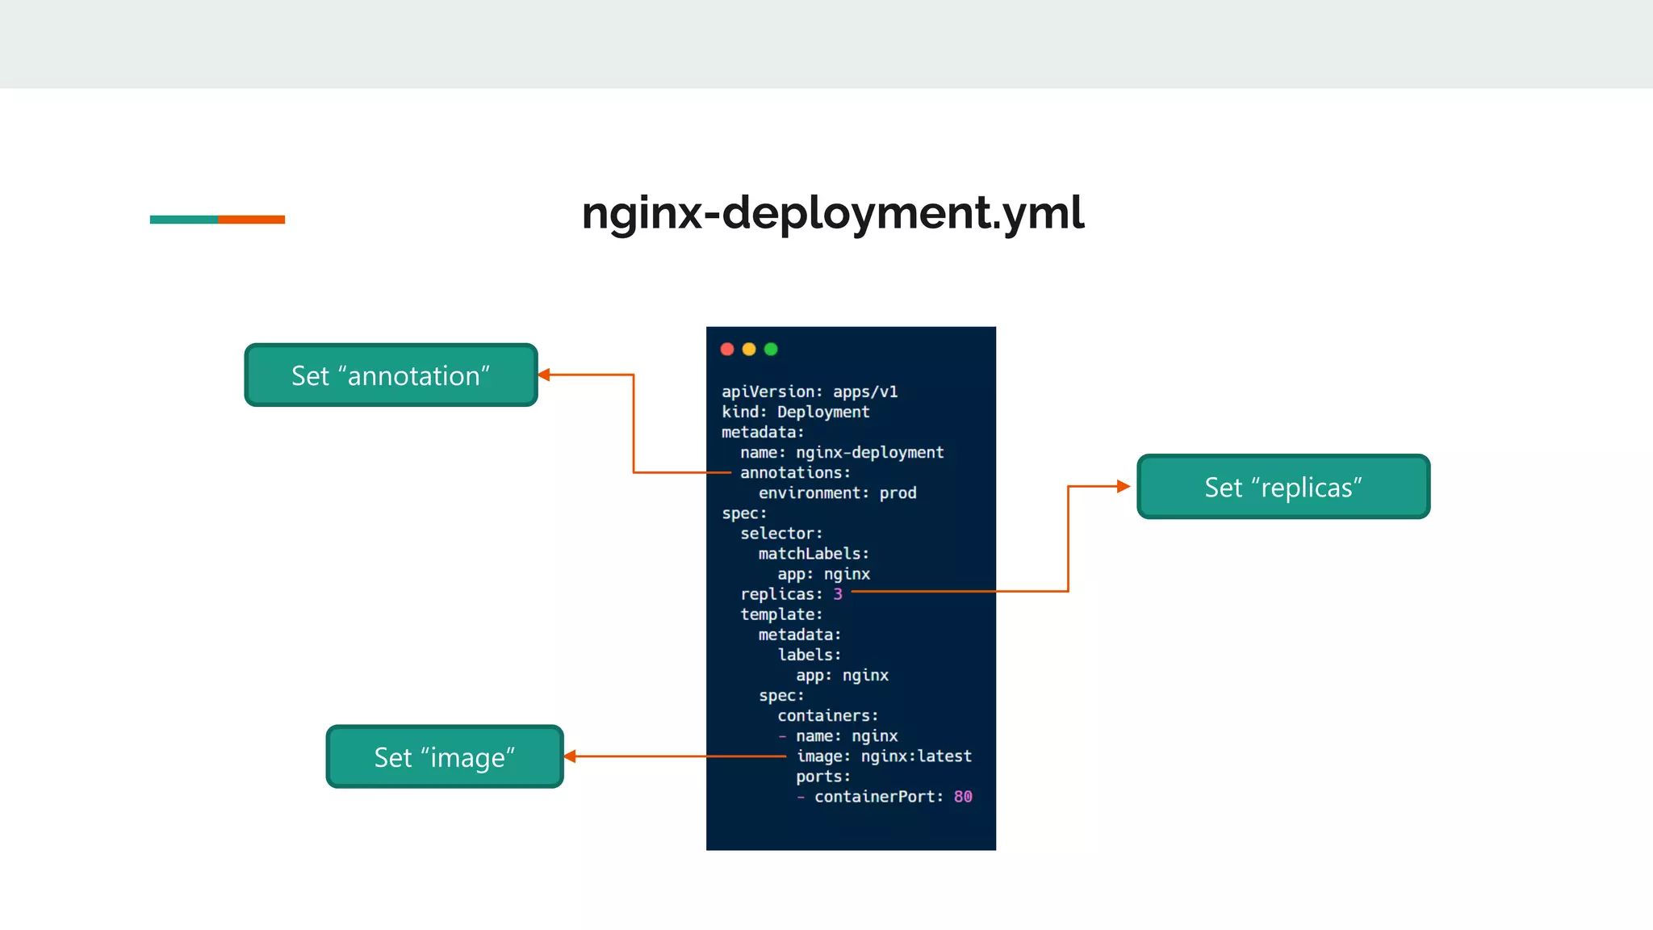The image size is (1653, 930).
Task: Click the "annotations:" key in code
Action: pos(796,472)
